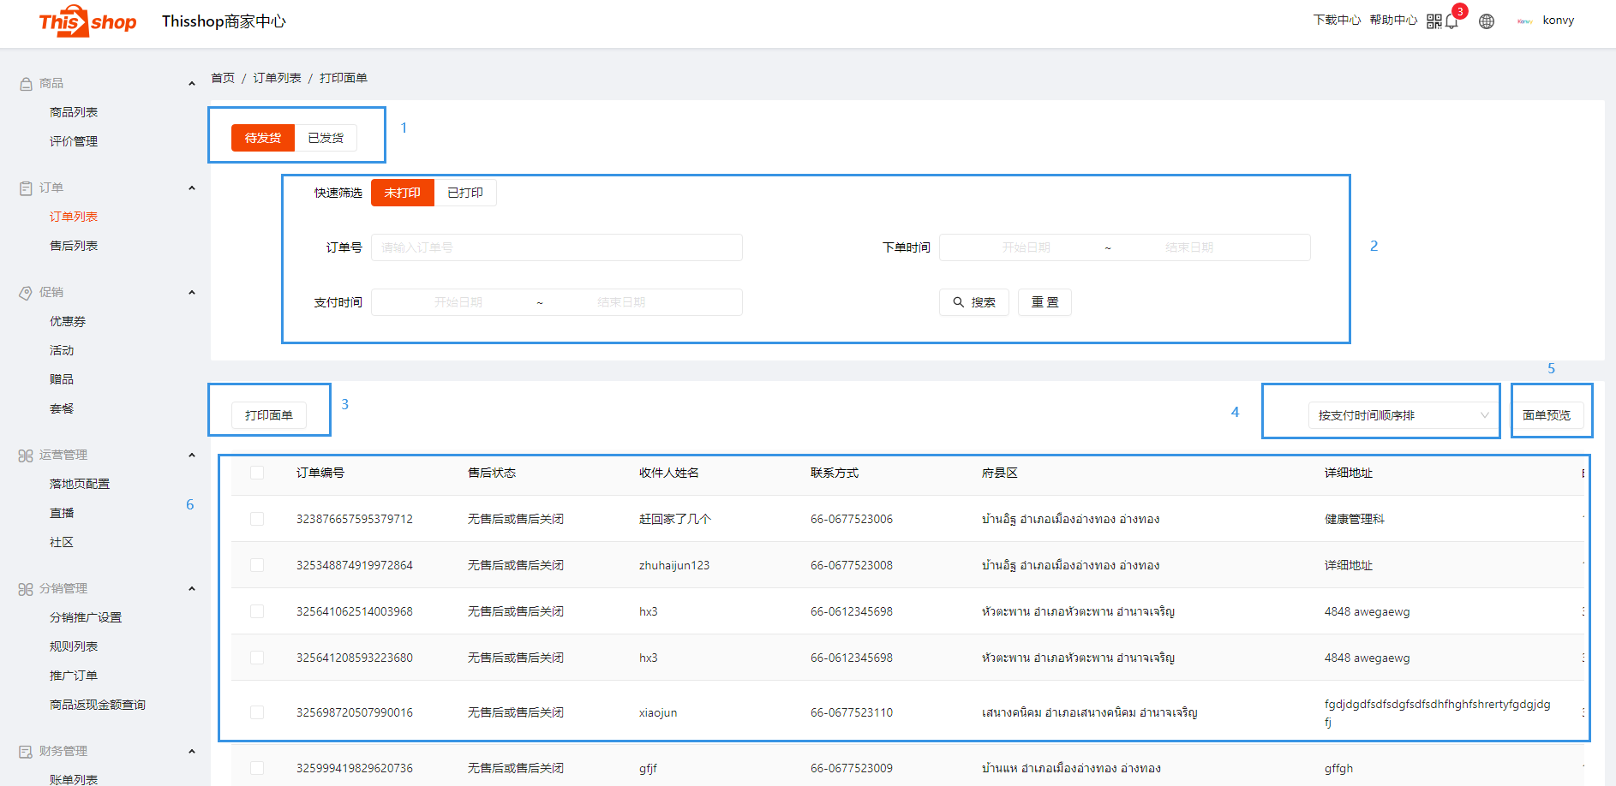Click the 促销 tag icon in sidebar
Image resolution: width=1616 pixels, height=786 pixels.
click(26, 293)
